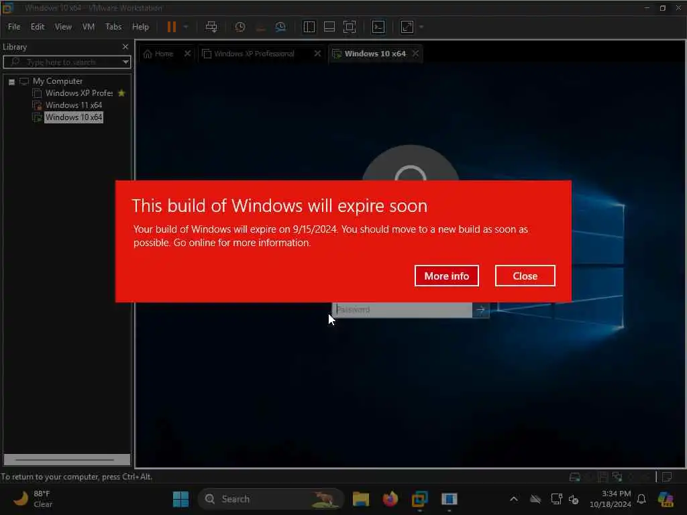The image size is (687, 515).
Task: Click the Take Snapshot clock icon
Action: click(x=240, y=27)
